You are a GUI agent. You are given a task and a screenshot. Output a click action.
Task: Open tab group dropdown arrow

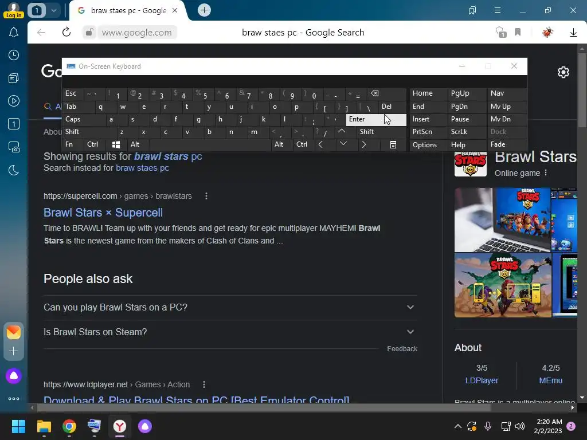point(54,10)
